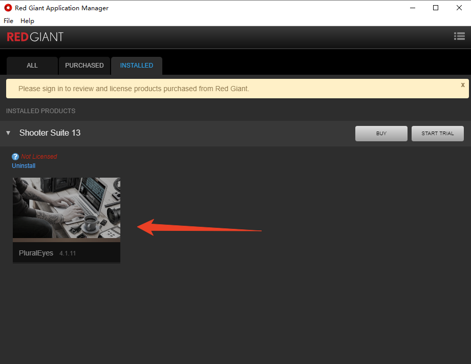The width and height of the screenshot is (471, 364).
Task: Click the Shooter Suite 13 heading
Action: (50, 133)
